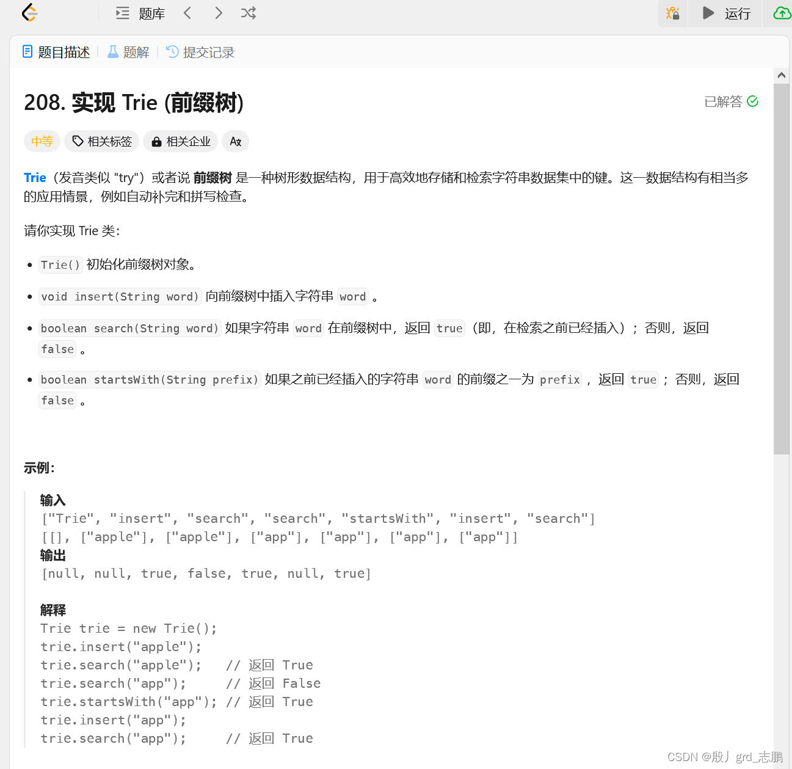Switch to 题解 solutions tab
Image resolution: width=792 pixels, height=769 pixels.
(x=128, y=53)
